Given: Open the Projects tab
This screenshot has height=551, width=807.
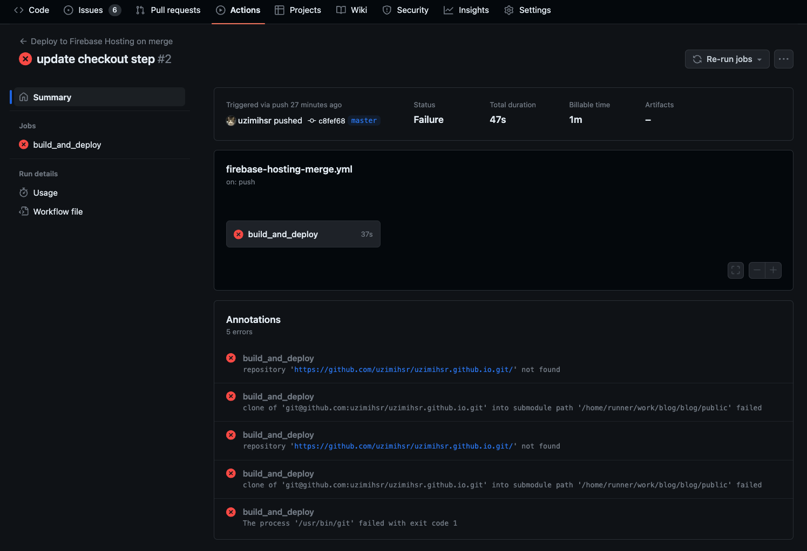Looking at the screenshot, I should (x=298, y=10).
